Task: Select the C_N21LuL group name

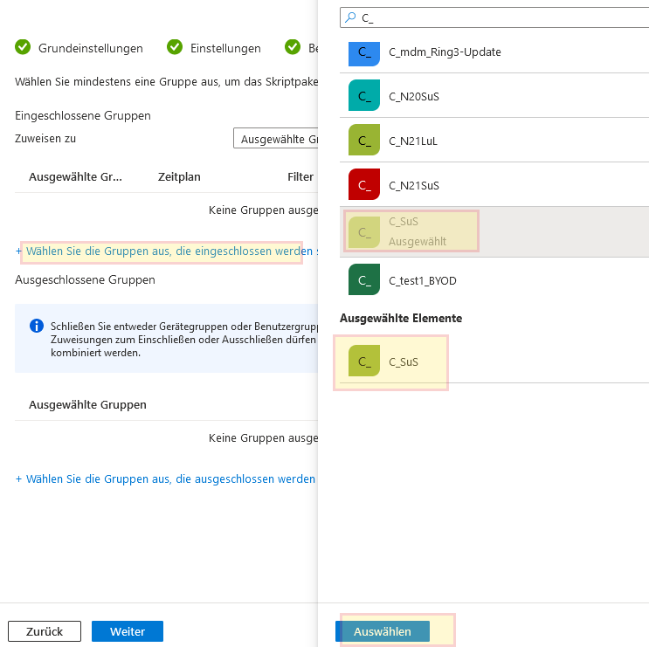Action: click(x=413, y=141)
